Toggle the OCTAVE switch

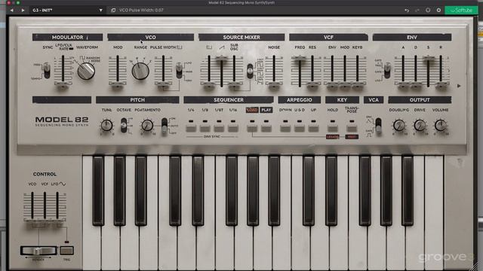click(124, 125)
